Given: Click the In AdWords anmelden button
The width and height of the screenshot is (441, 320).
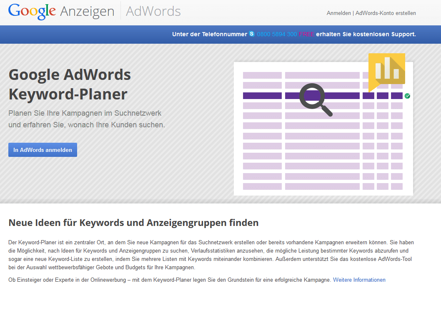Looking at the screenshot, I should click(x=43, y=150).
